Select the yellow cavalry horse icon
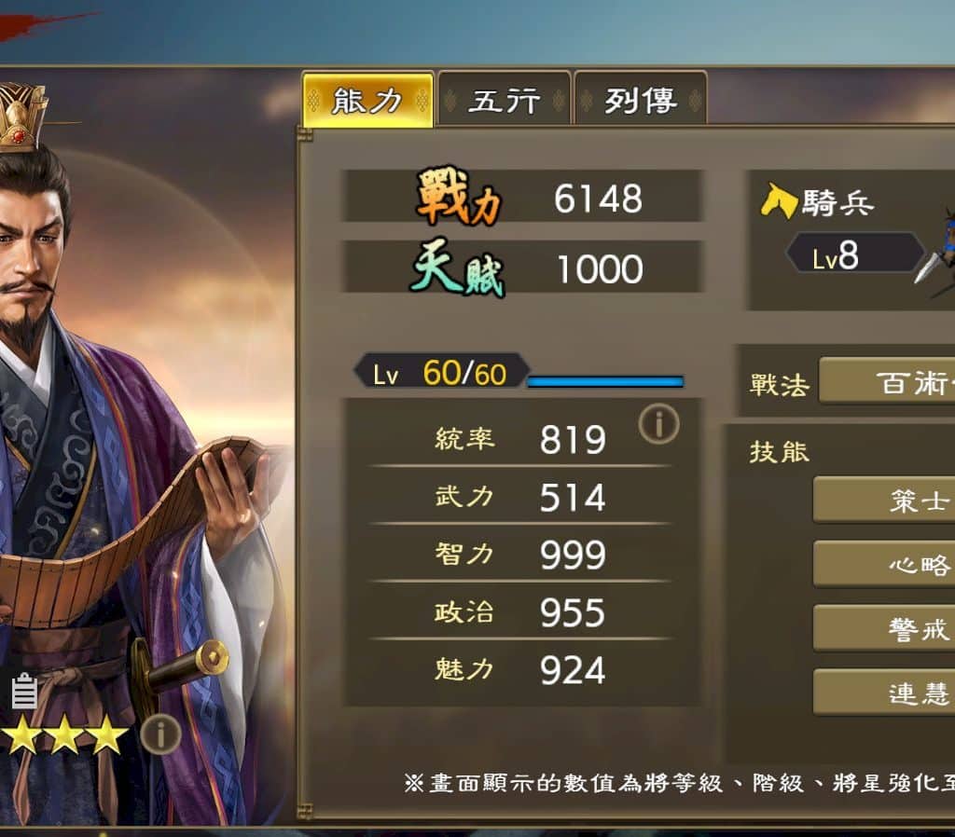Screen dimensions: 955x837 click(779, 200)
